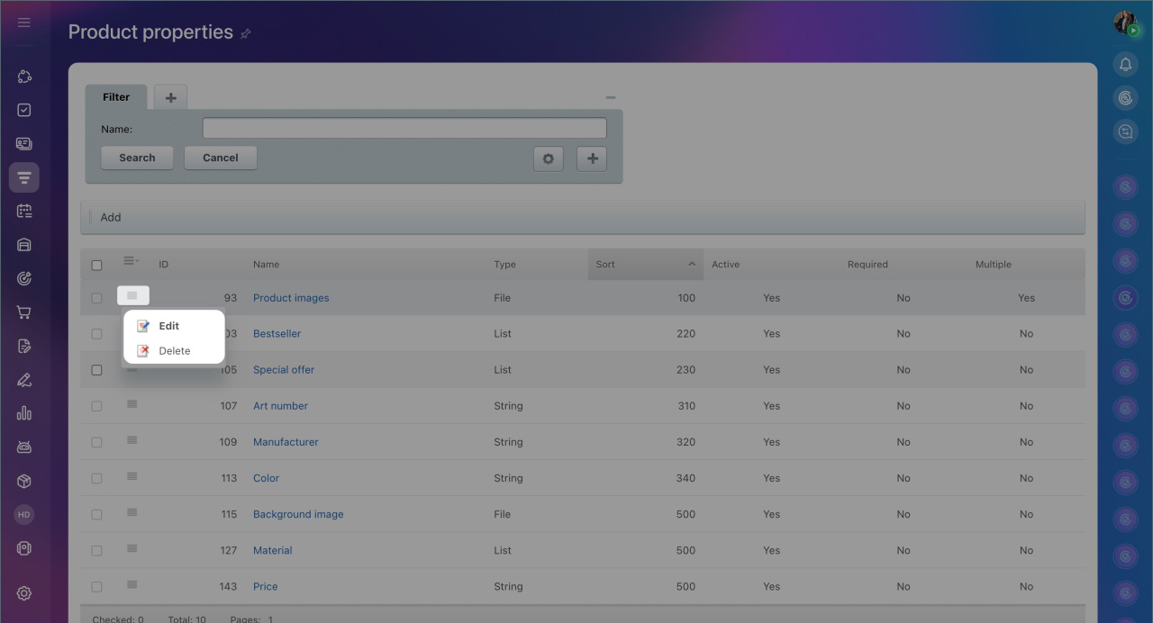Screen dimensions: 1153x623
Task: Open the row actions menu for Manufacturer
Action: (132, 440)
